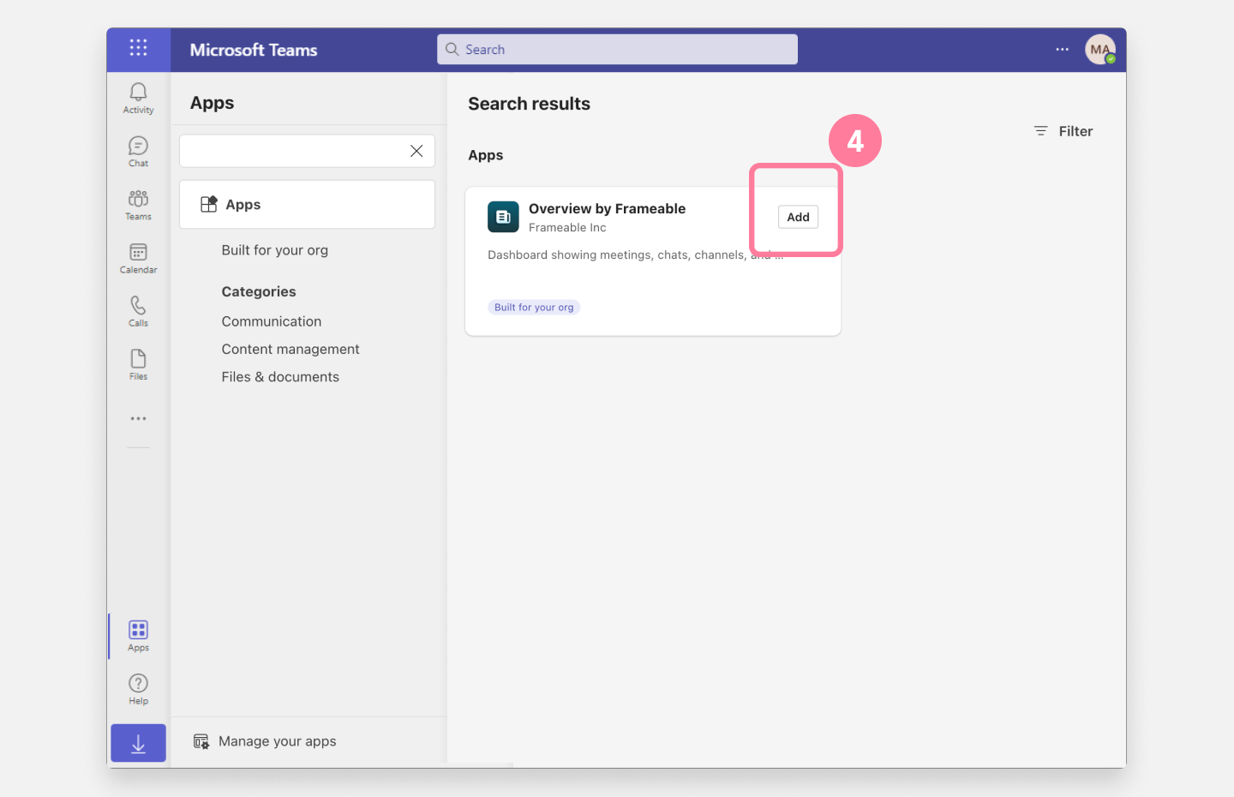Viewport: 1234px width, 797px height.
Task: Click the Built for your org tag
Action: tap(534, 308)
